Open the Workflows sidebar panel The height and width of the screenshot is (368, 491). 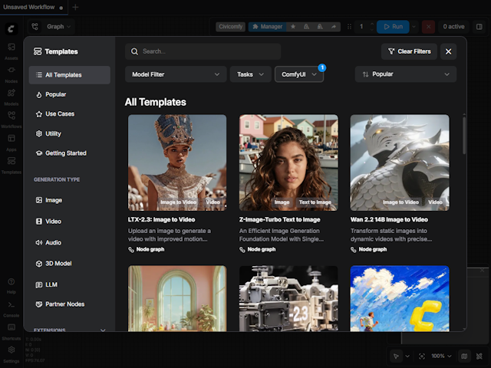click(12, 120)
